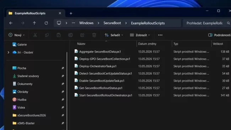Go to SecureBoot in breadcrumb path
The image size is (231, 130).
[x=112, y=23]
